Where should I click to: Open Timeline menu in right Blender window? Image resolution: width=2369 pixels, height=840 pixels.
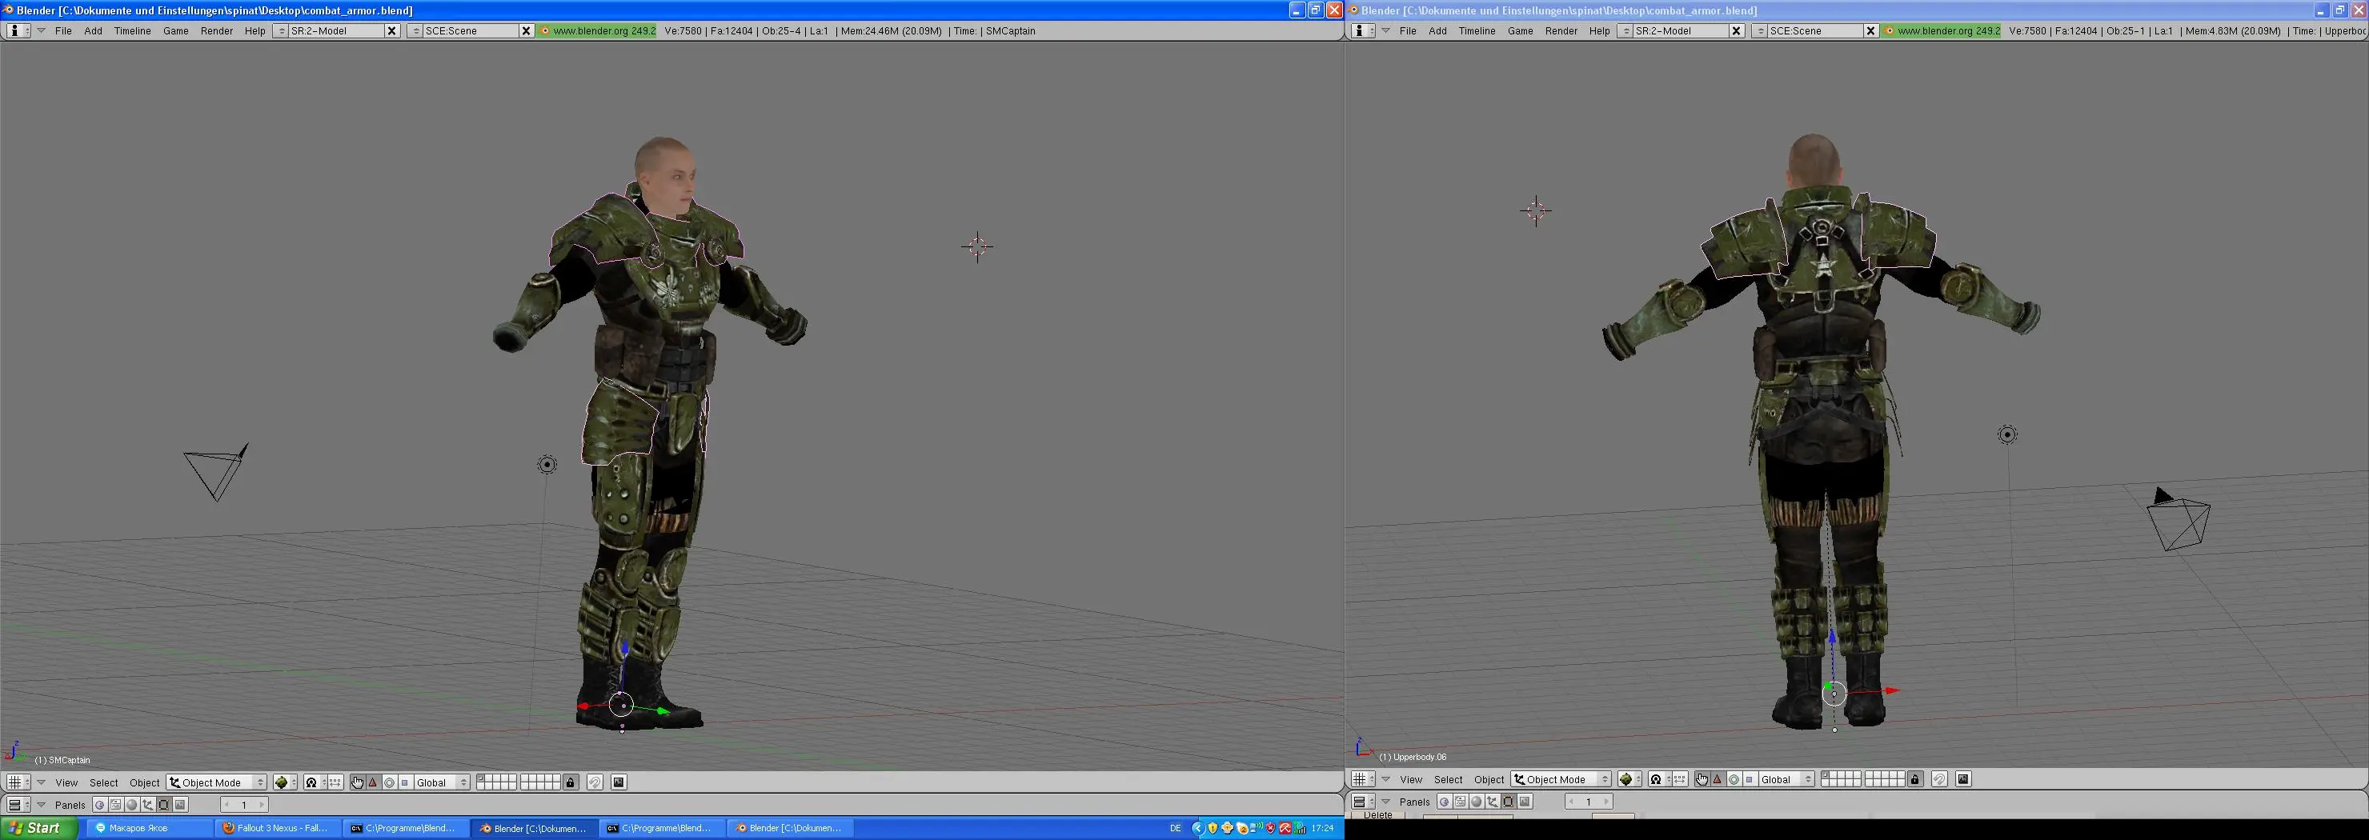point(1477,30)
